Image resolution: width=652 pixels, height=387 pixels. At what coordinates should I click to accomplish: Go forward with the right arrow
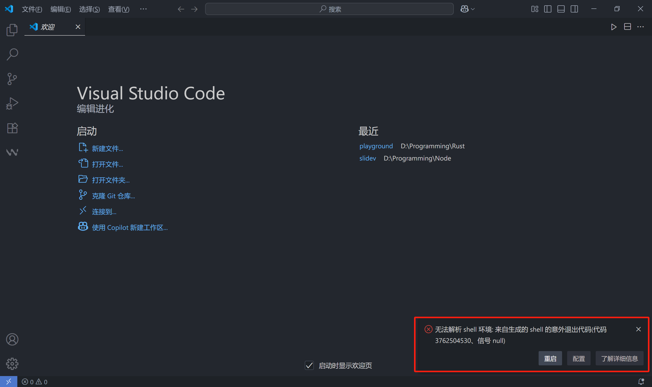(194, 9)
